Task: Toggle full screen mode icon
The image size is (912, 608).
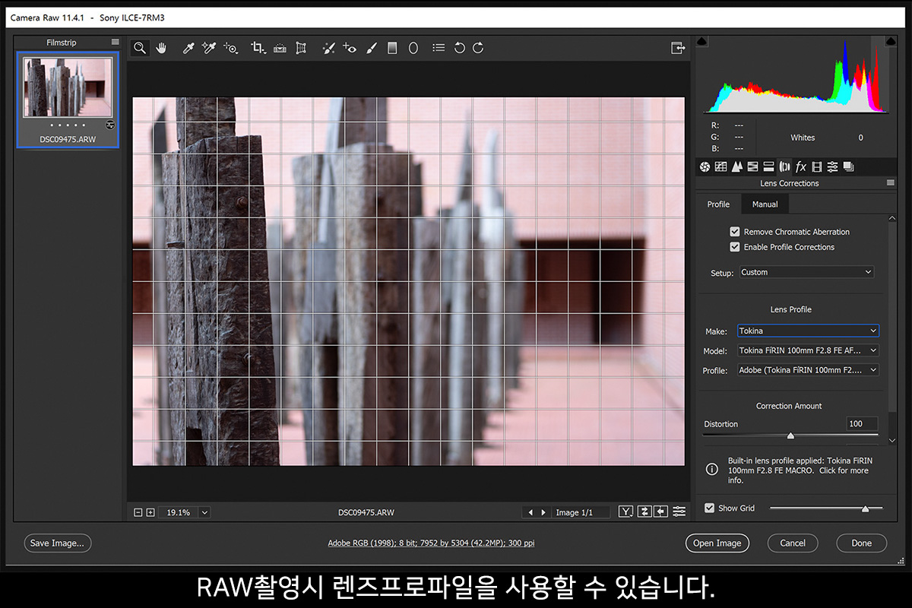Action: [677, 48]
